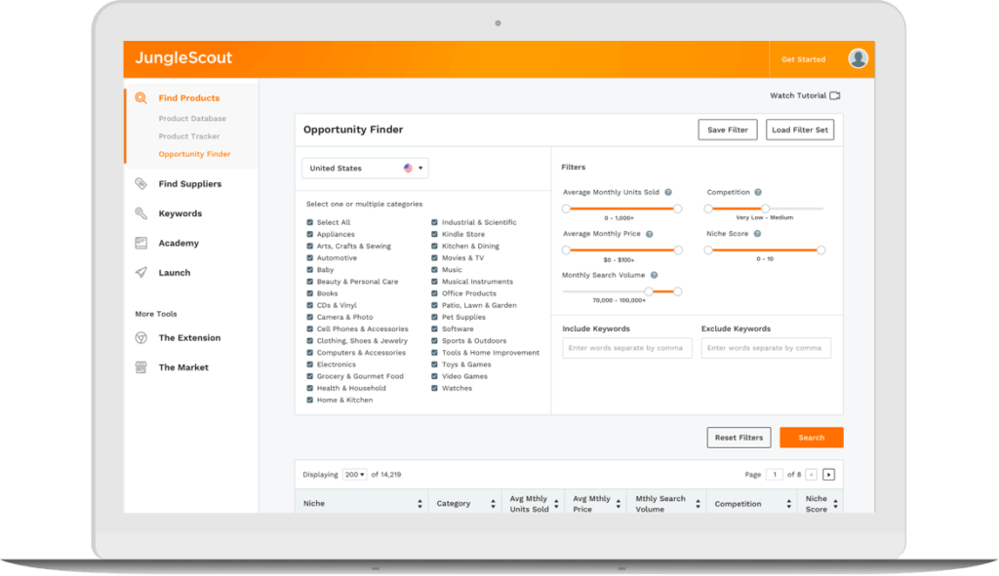Click the Save Filter button
This screenshot has height=576, width=999.
pos(728,130)
